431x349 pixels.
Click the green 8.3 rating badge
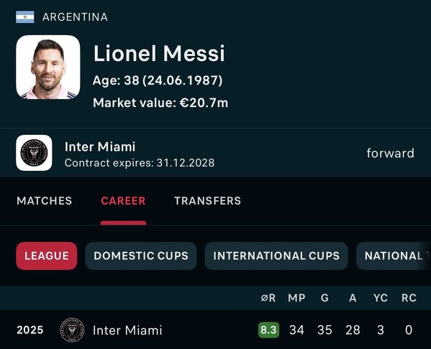point(268,330)
